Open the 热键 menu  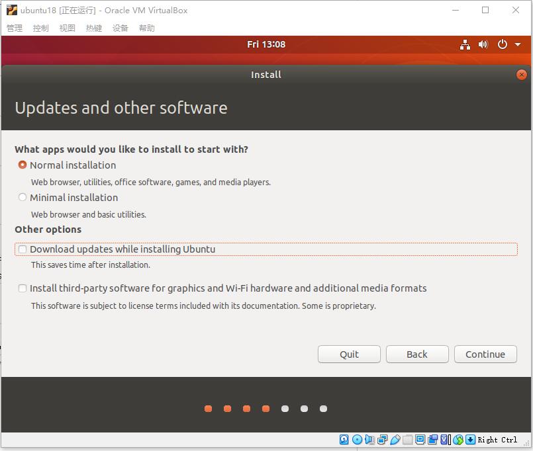tap(94, 28)
